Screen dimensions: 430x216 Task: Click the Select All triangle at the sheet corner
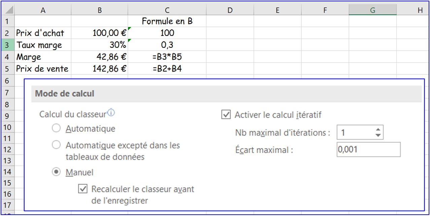(x=9, y=10)
